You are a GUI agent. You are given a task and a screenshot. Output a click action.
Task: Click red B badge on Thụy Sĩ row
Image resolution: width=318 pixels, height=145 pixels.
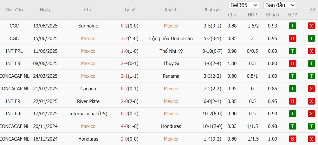tap(292, 63)
